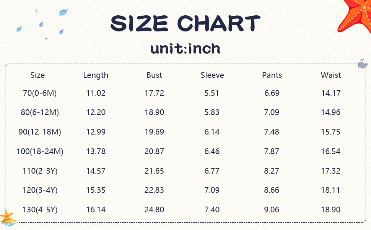The image size is (371, 230).
Task: Select the Bust column header
Action: coord(154,75)
